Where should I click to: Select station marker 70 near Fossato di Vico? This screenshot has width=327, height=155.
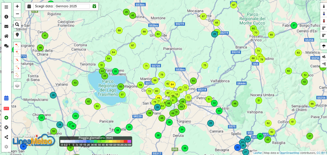256,33
